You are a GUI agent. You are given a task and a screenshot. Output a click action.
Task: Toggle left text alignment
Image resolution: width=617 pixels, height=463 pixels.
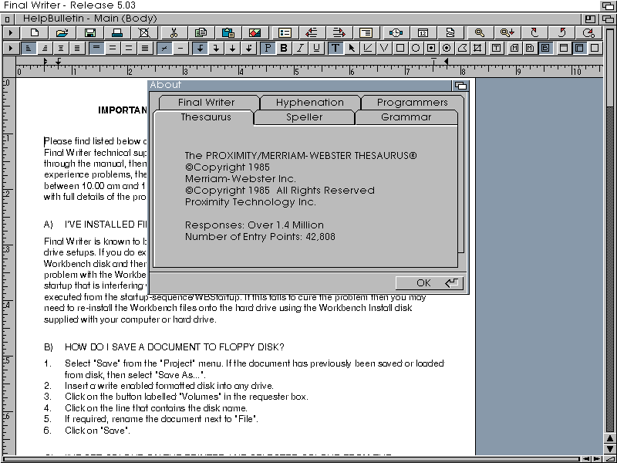(x=28, y=48)
